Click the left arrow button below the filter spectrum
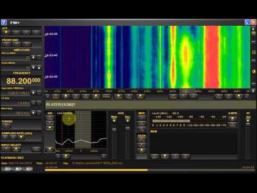This screenshot has width=257, height=193. (58, 157)
